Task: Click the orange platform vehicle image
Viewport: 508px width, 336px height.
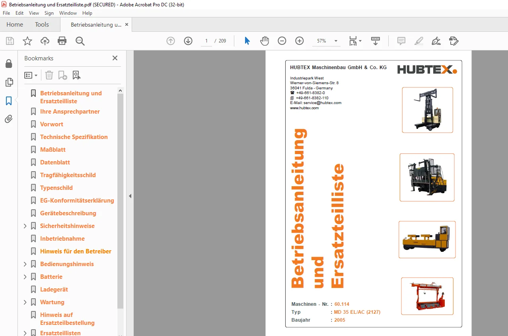Action: [427, 239]
